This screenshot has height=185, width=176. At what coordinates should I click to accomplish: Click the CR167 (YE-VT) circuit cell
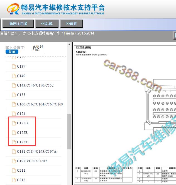coord(148,175)
